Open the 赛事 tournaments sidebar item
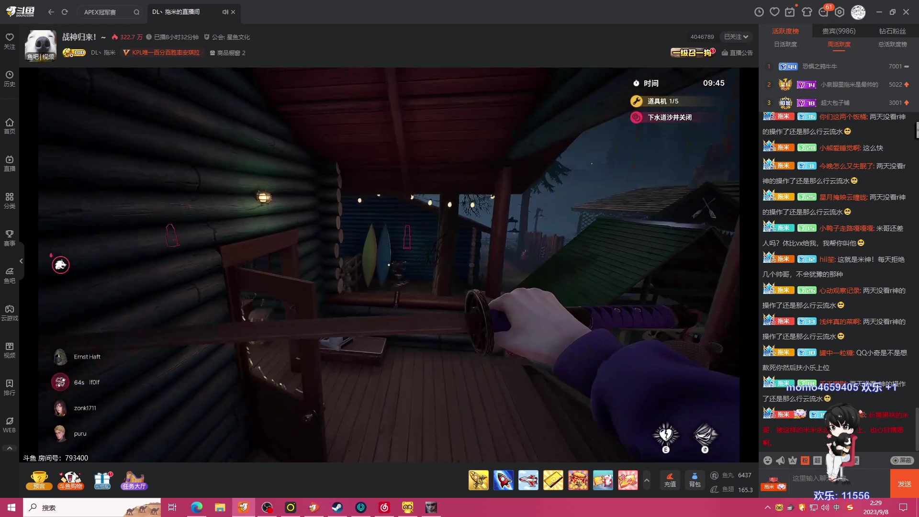The image size is (919, 517). point(10,238)
